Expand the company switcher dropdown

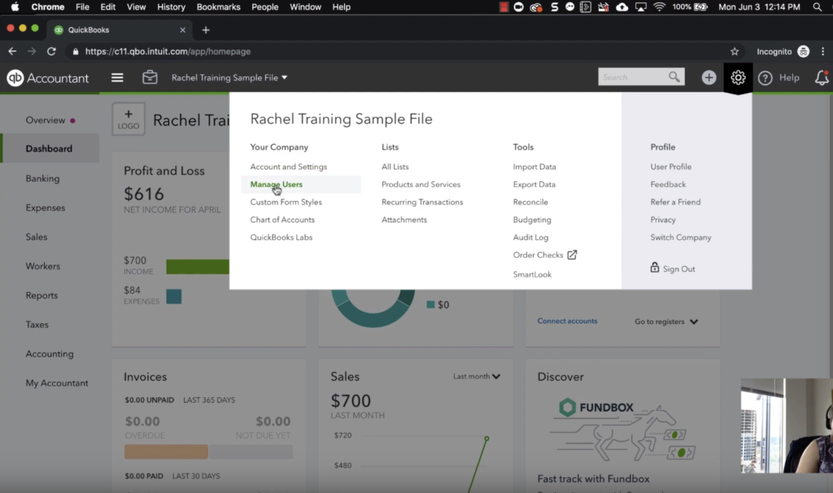click(229, 77)
